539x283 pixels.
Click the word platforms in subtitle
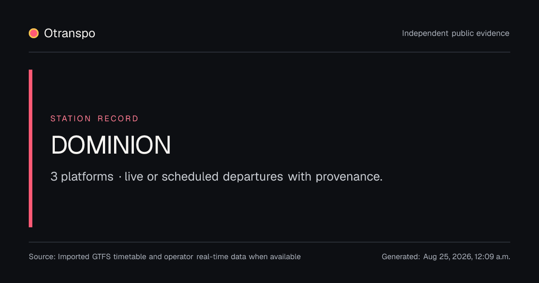(x=87, y=177)
